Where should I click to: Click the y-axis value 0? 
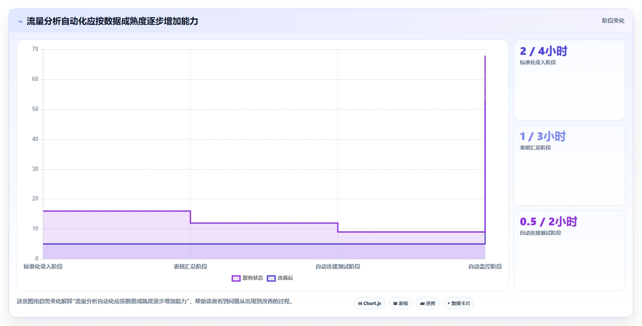click(37, 259)
